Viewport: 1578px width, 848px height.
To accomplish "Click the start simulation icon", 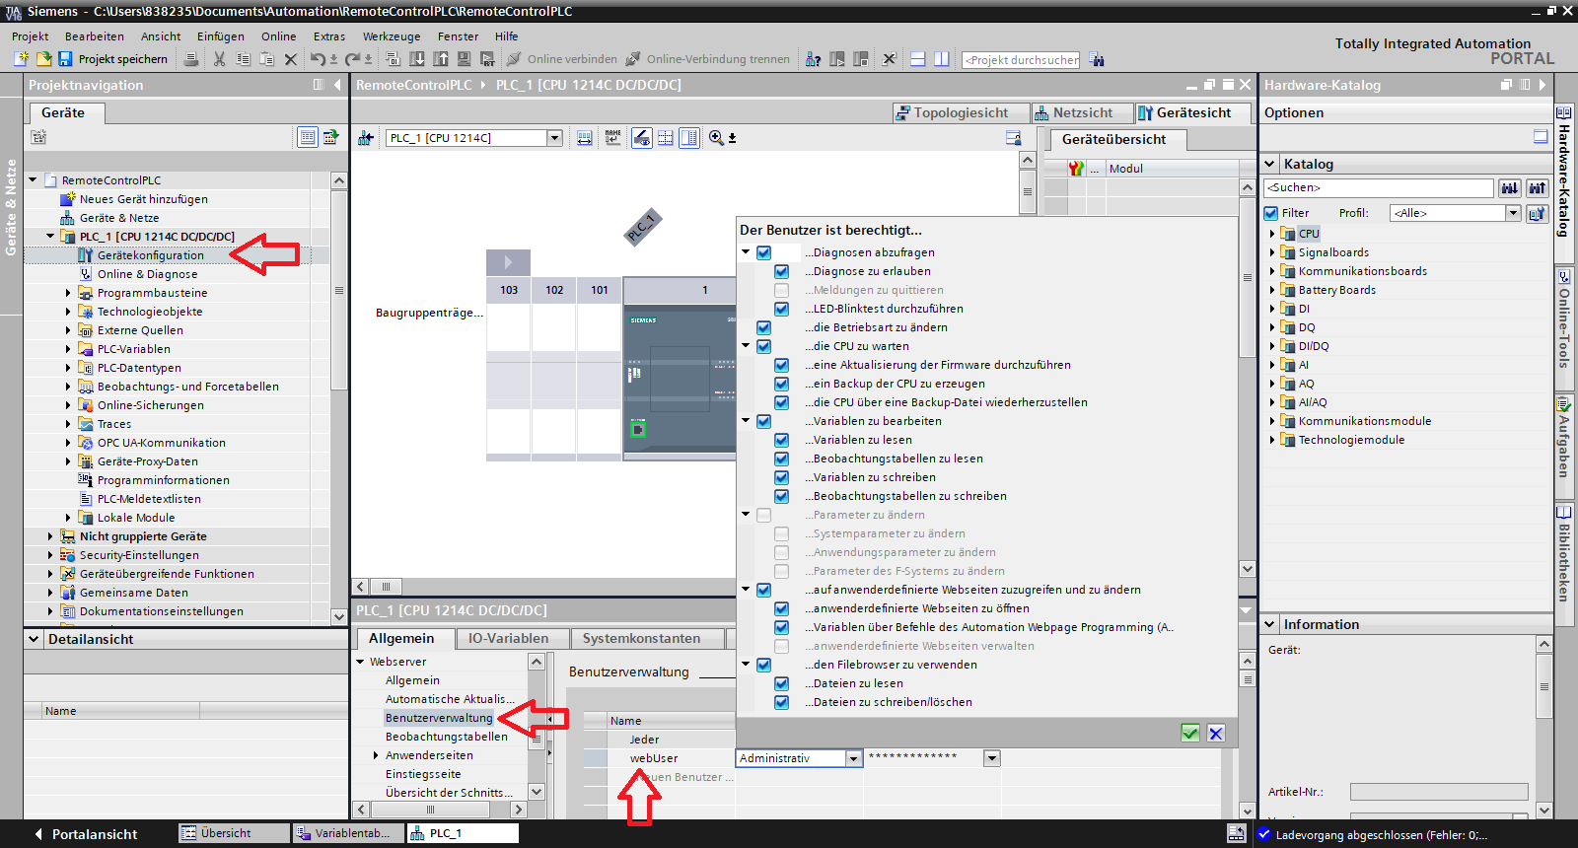I will pyautogui.click(x=464, y=59).
